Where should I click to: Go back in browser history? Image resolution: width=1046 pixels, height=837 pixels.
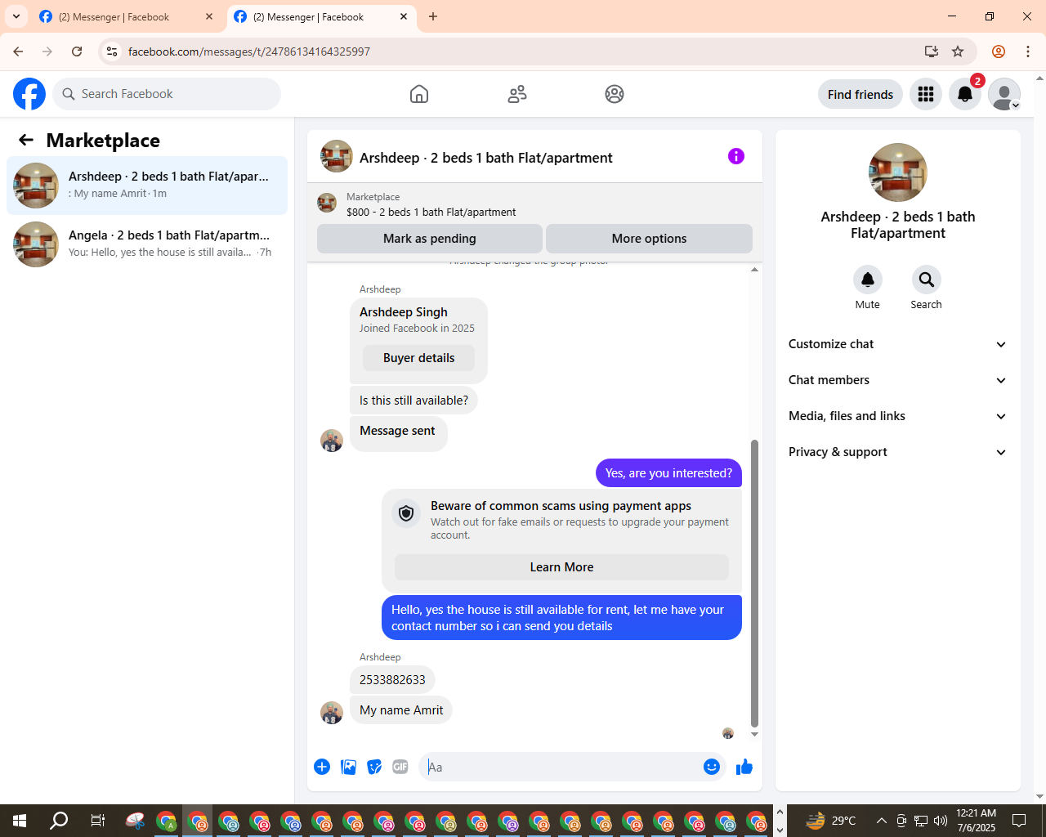pyautogui.click(x=18, y=51)
